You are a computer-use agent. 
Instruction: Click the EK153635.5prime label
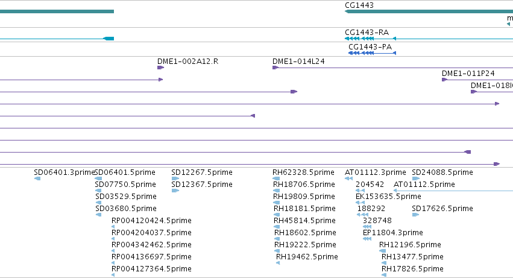coord(388,197)
